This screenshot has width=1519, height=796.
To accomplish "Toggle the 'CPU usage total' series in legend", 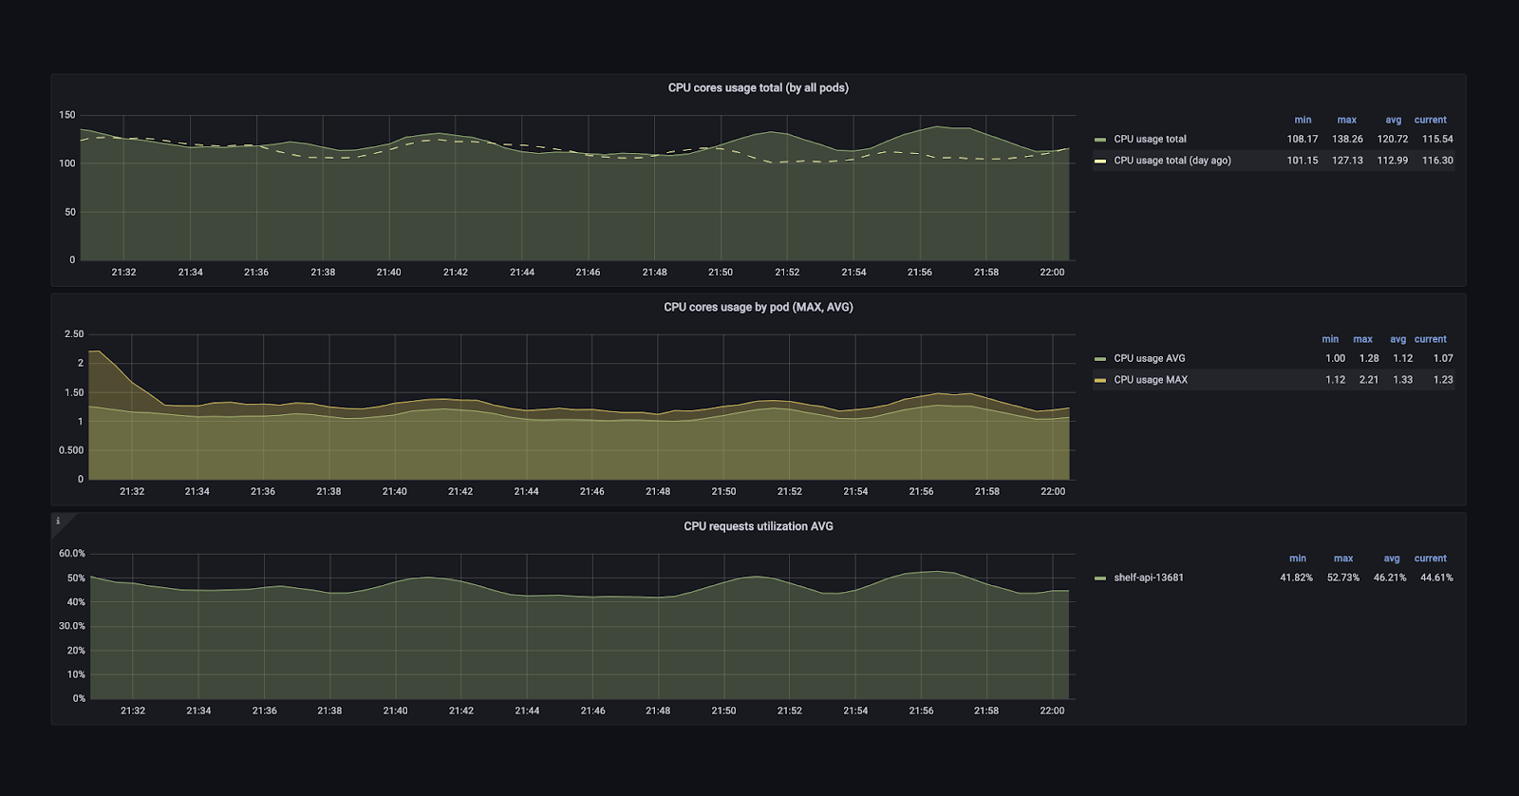I will click(x=1150, y=139).
